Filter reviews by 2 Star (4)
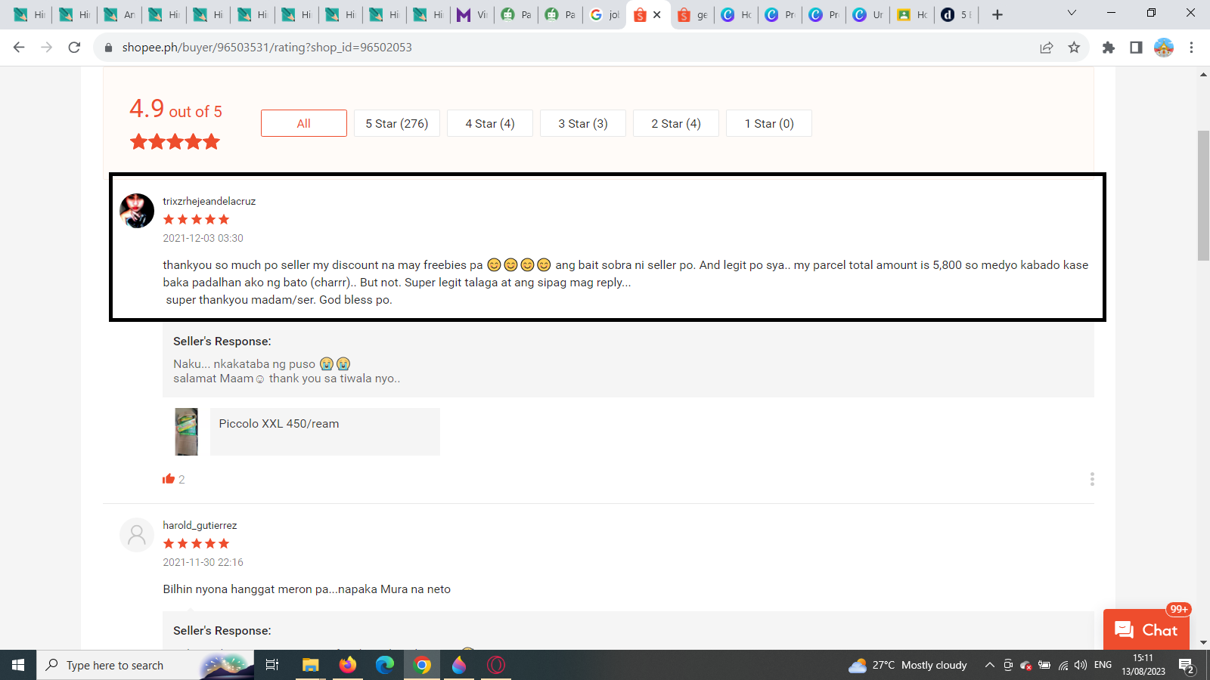This screenshot has width=1210, height=680. 676,123
